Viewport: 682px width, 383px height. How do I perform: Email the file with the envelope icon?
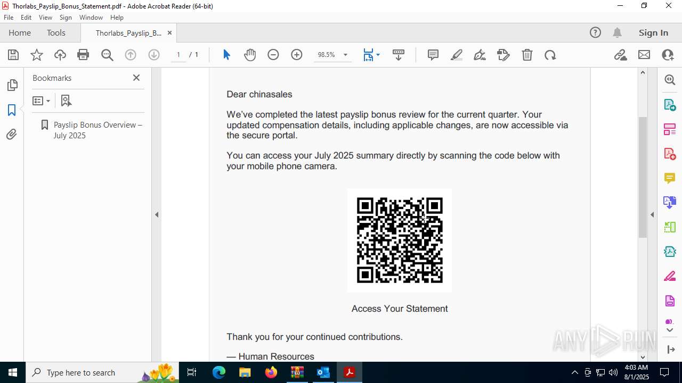644,55
